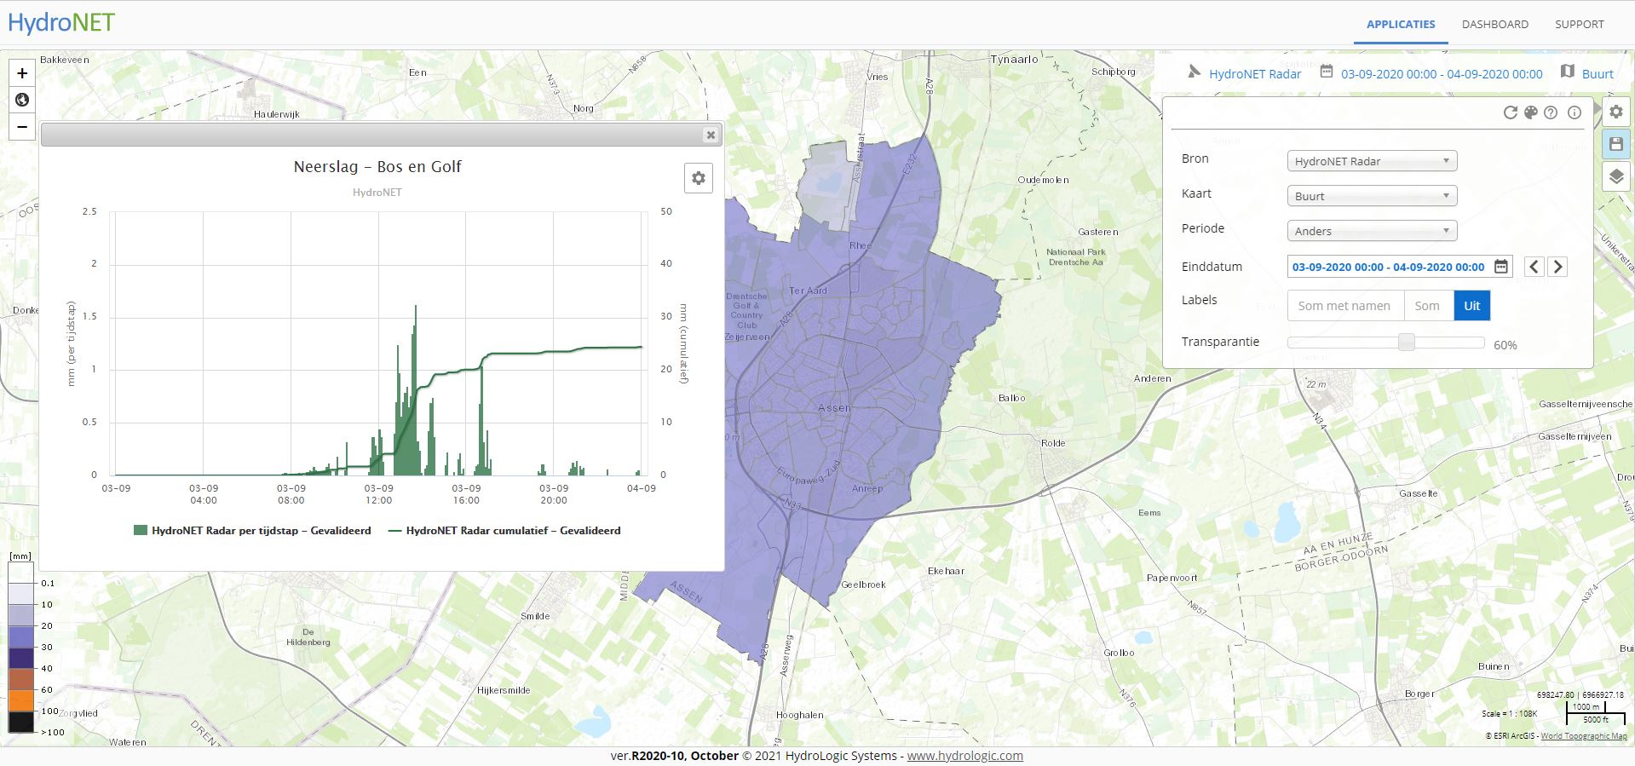Click the HydroNET logo
This screenshot has width=1635, height=766.
pos(61,23)
